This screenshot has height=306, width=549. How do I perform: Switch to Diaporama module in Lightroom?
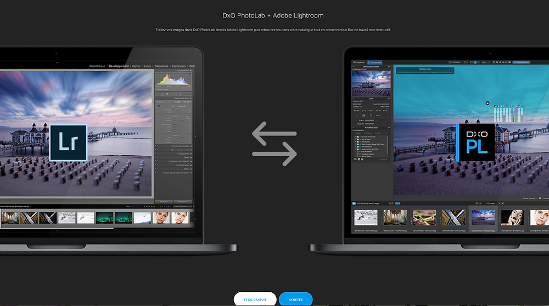[161, 66]
